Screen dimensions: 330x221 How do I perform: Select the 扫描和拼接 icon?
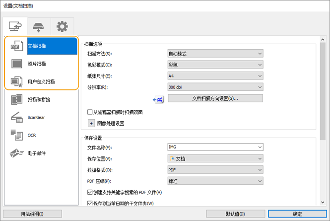tap(17, 99)
